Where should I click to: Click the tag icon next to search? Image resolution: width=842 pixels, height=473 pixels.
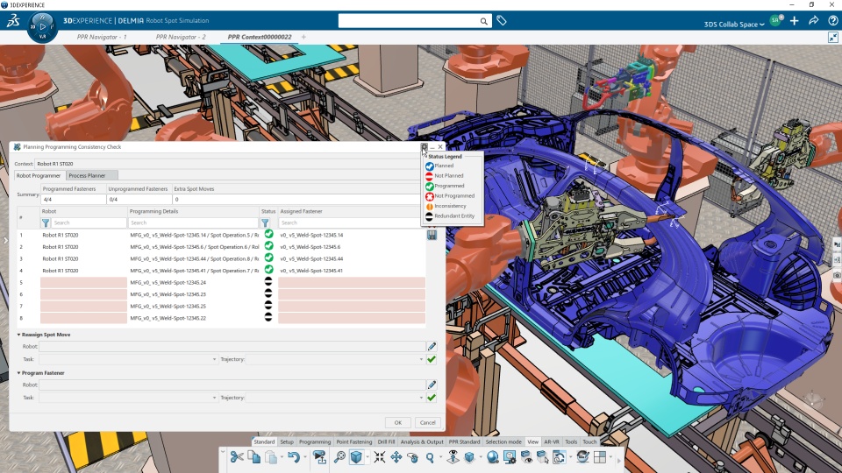[x=501, y=21]
